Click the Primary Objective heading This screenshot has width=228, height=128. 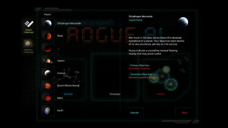click(x=140, y=65)
